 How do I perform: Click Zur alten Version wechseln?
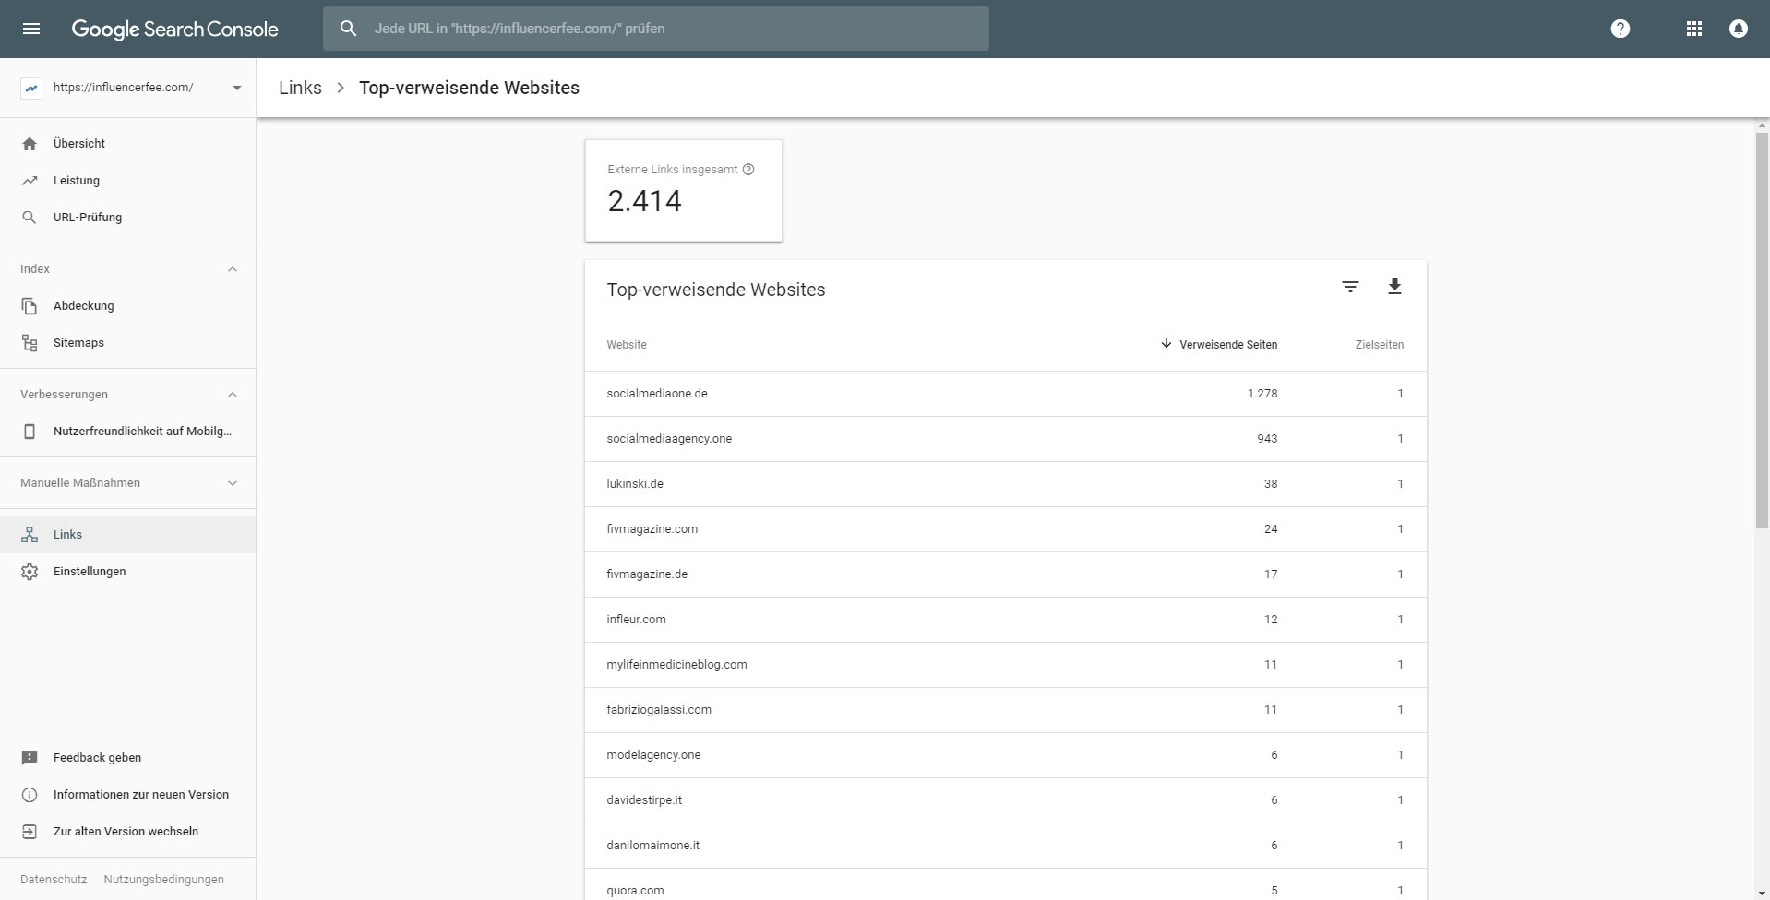[x=127, y=832]
